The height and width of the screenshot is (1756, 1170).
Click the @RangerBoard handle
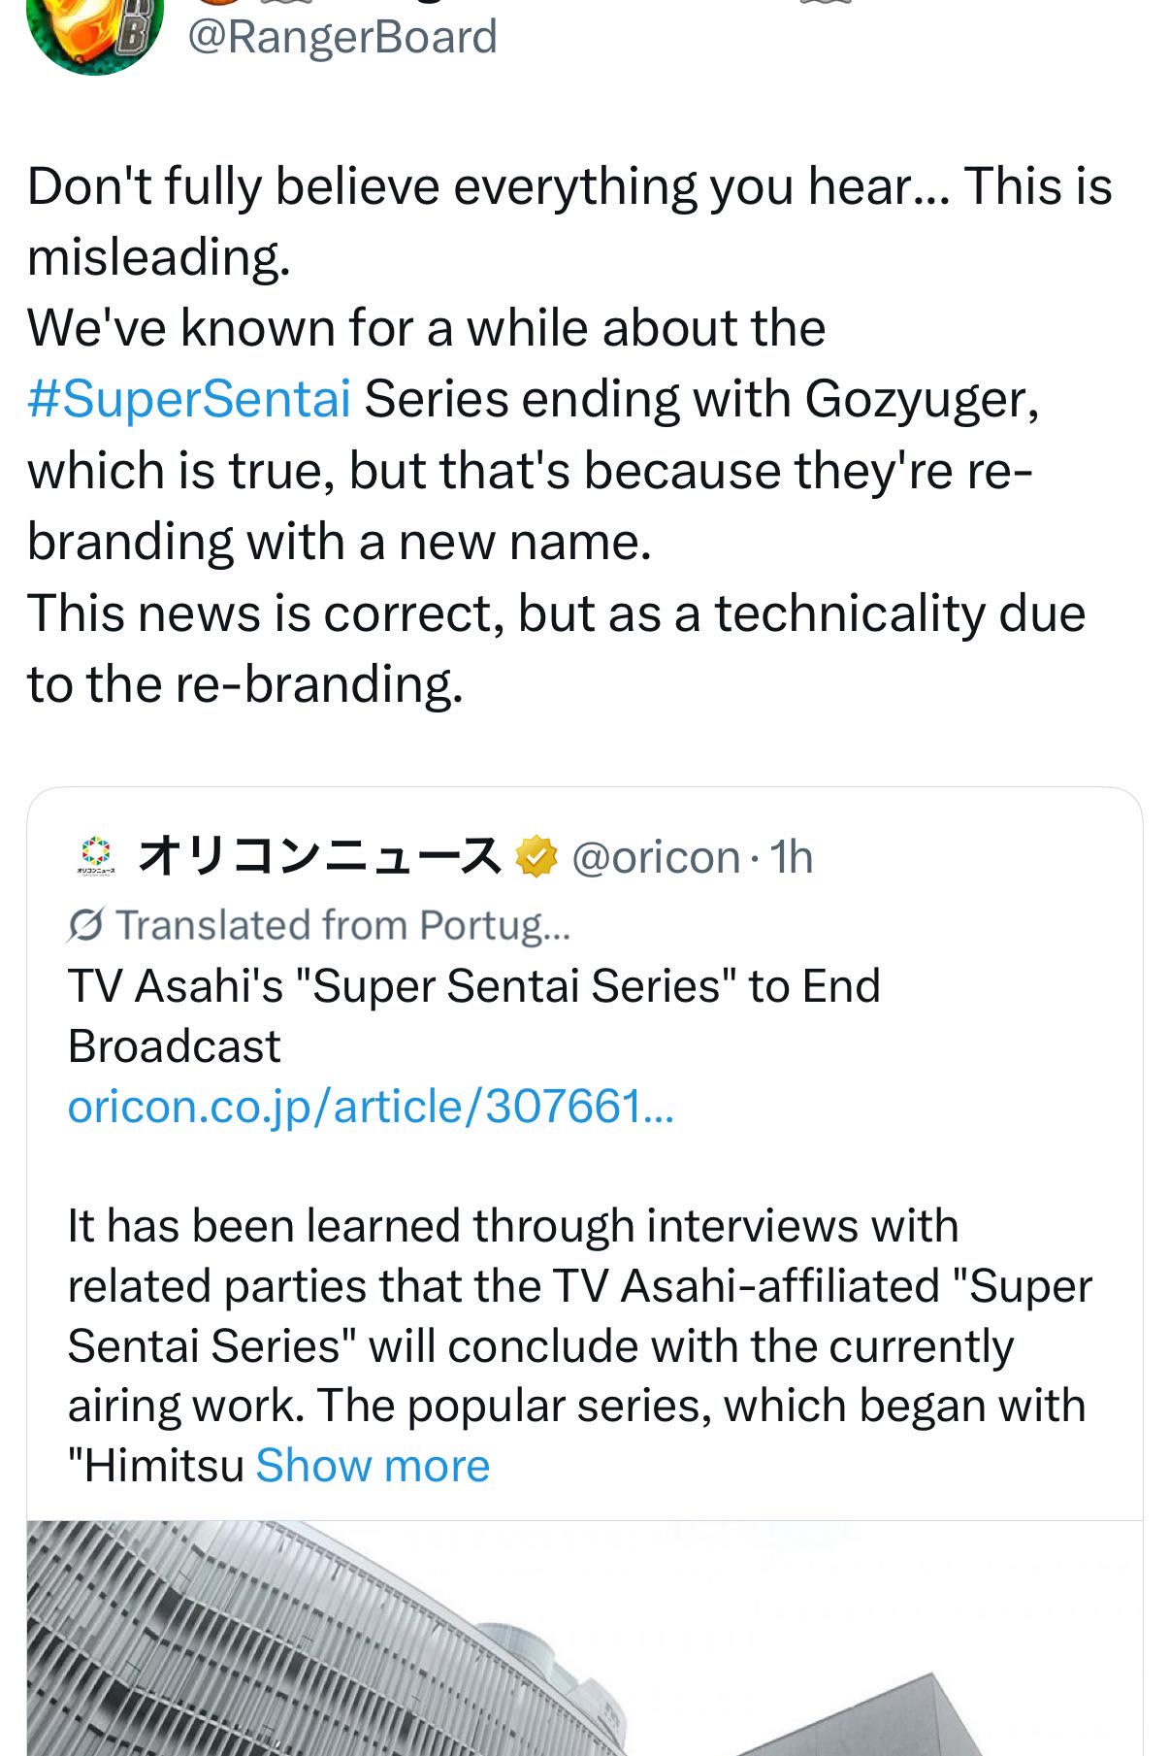(341, 37)
